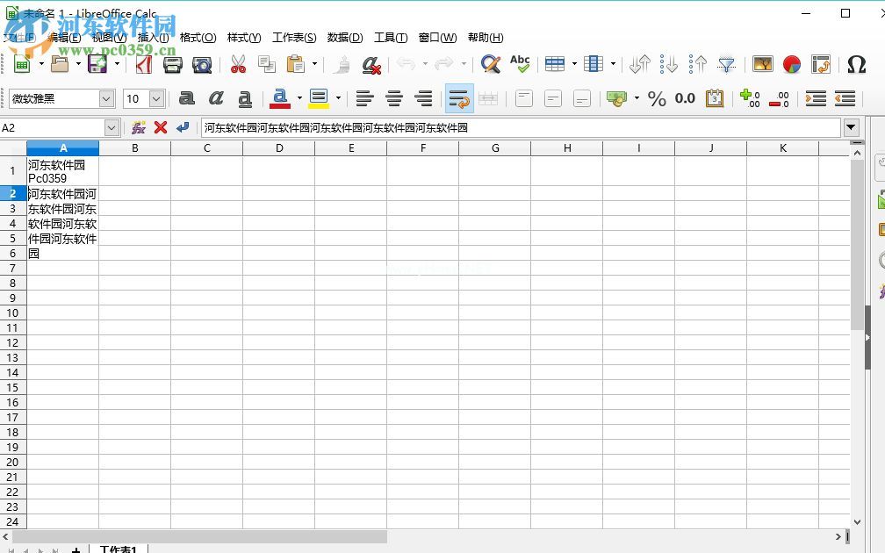Image resolution: width=885 pixels, height=553 pixels.
Task: Reject the formula entry with the red X
Action: [x=161, y=127]
